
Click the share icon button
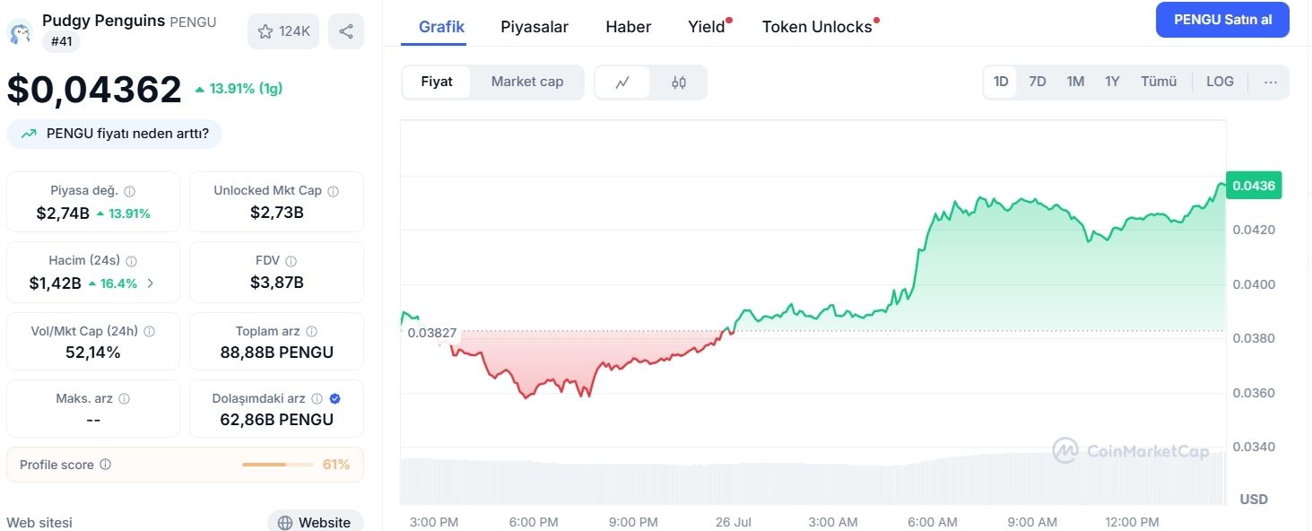click(x=346, y=31)
